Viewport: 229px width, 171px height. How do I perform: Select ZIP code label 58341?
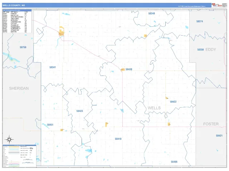click(x=53, y=67)
